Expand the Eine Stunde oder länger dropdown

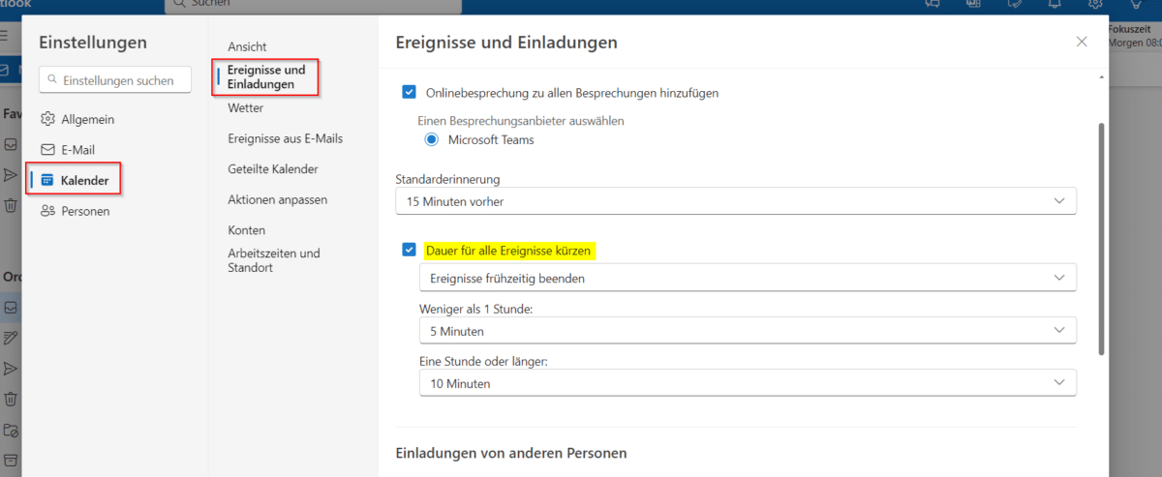pos(747,384)
